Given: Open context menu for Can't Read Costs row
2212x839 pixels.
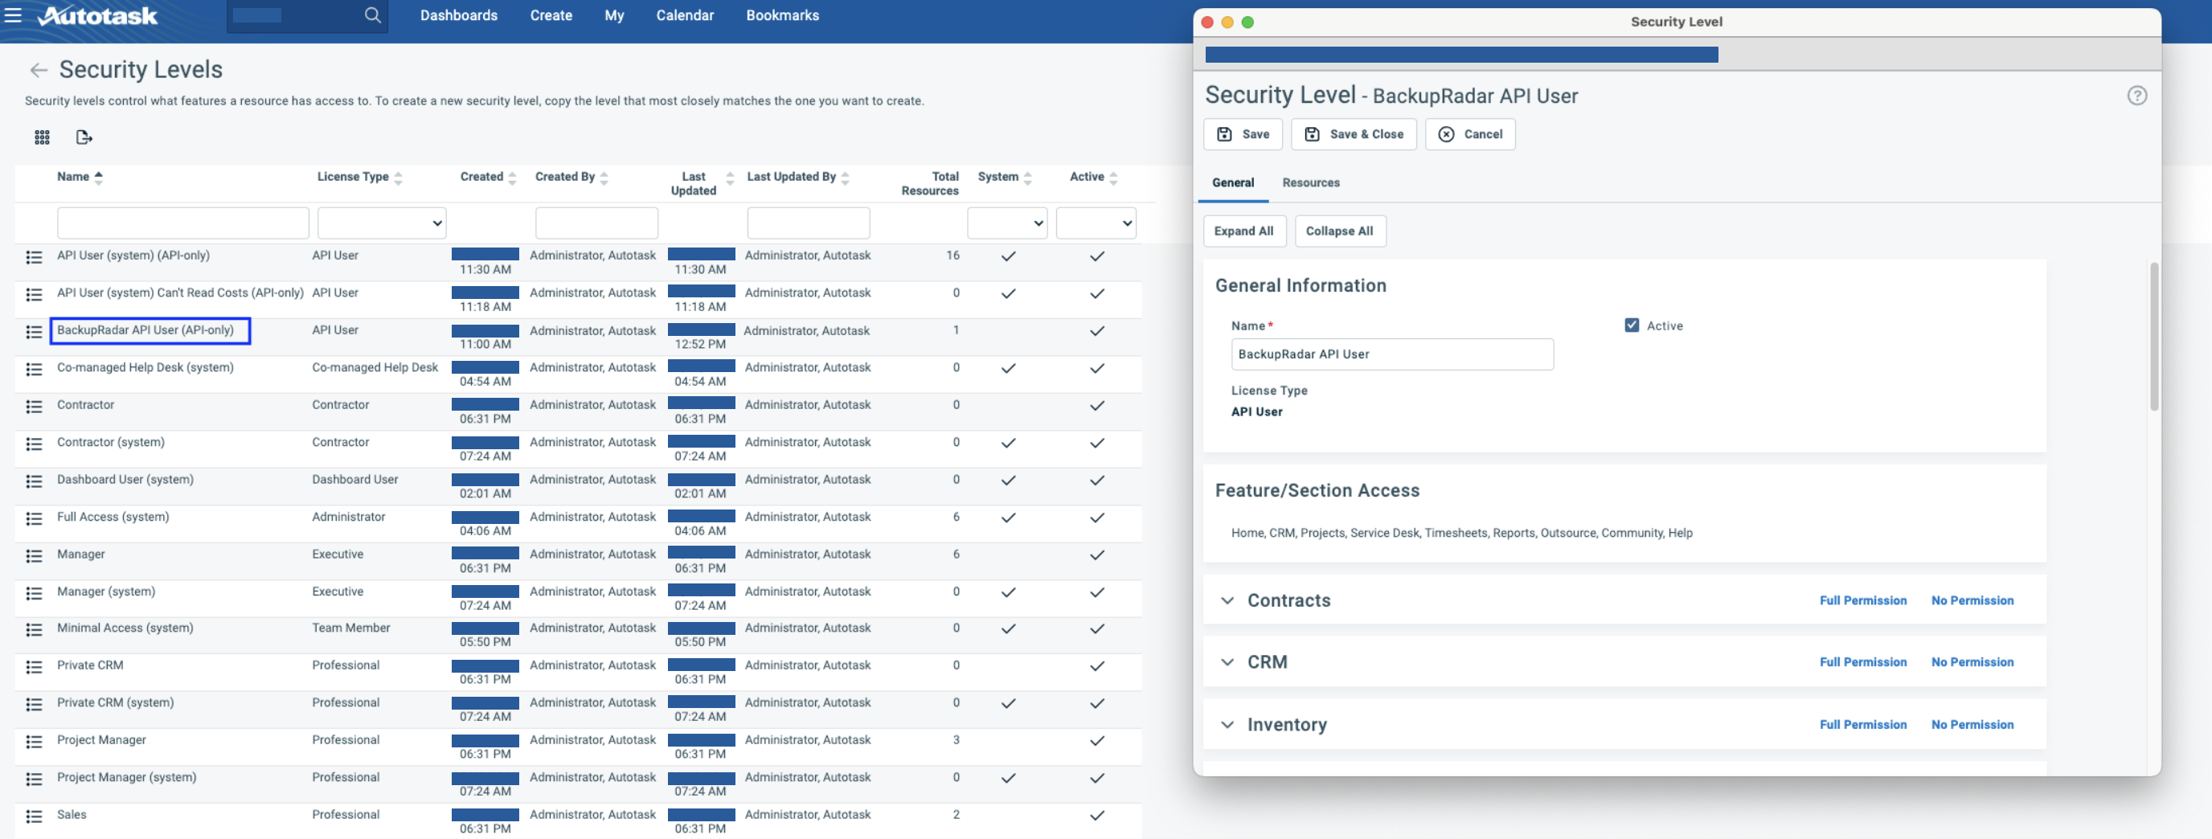Looking at the screenshot, I should click(x=35, y=295).
